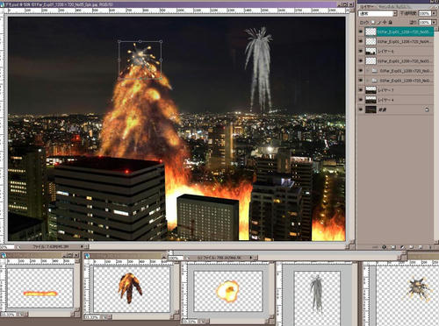Enable the lock all padlock icon
The width and height of the screenshot is (439, 326).
click(391, 22)
